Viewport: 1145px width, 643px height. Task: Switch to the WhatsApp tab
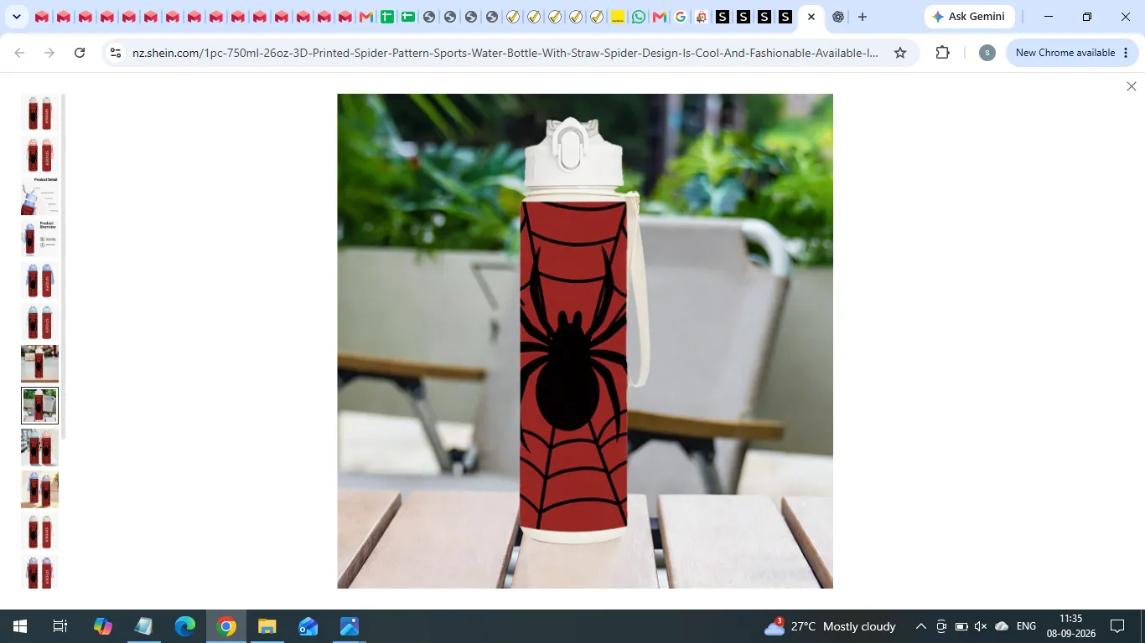click(639, 17)
